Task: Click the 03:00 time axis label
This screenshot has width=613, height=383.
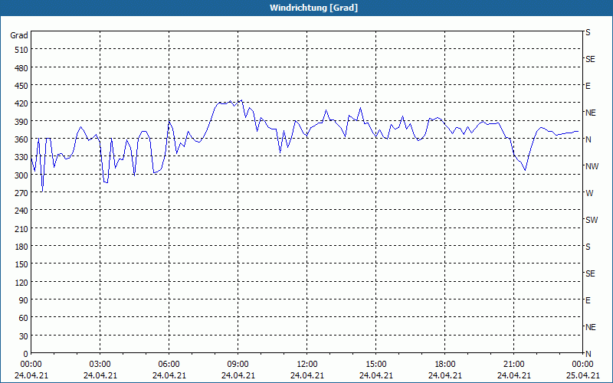Action: click(100, 365)
